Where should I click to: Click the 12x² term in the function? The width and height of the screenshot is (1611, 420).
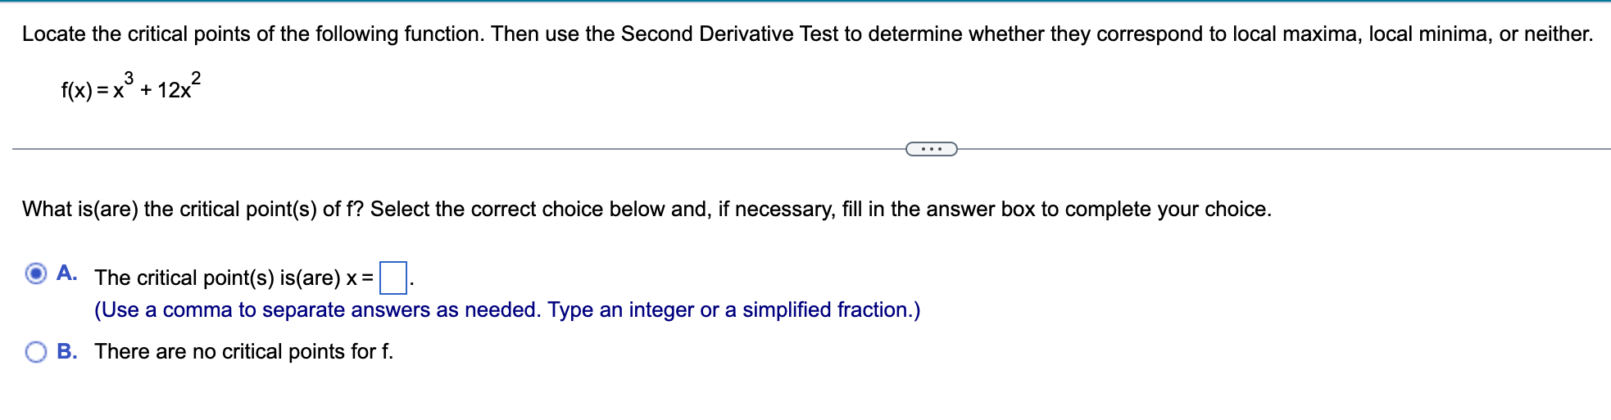point(179,86)
